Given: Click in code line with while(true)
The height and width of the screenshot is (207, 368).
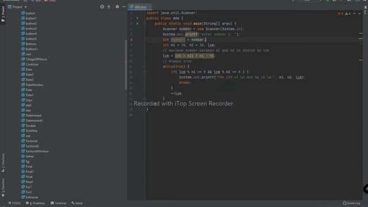Looking at the screenshot, I should [176, 67].
